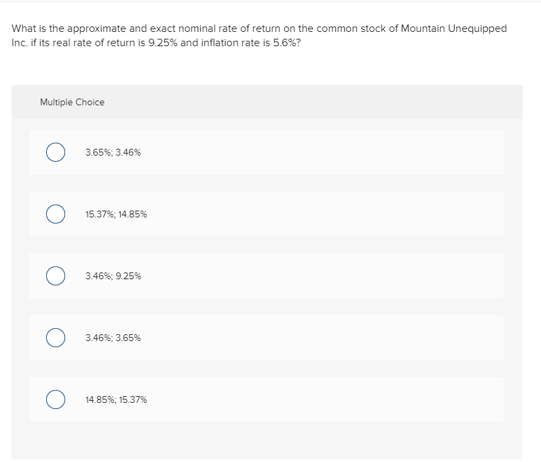Pick the radio circle beside 3.46%; 3.65%
Image resolution: width=541 pixels, height=462 pixels.
56,338
